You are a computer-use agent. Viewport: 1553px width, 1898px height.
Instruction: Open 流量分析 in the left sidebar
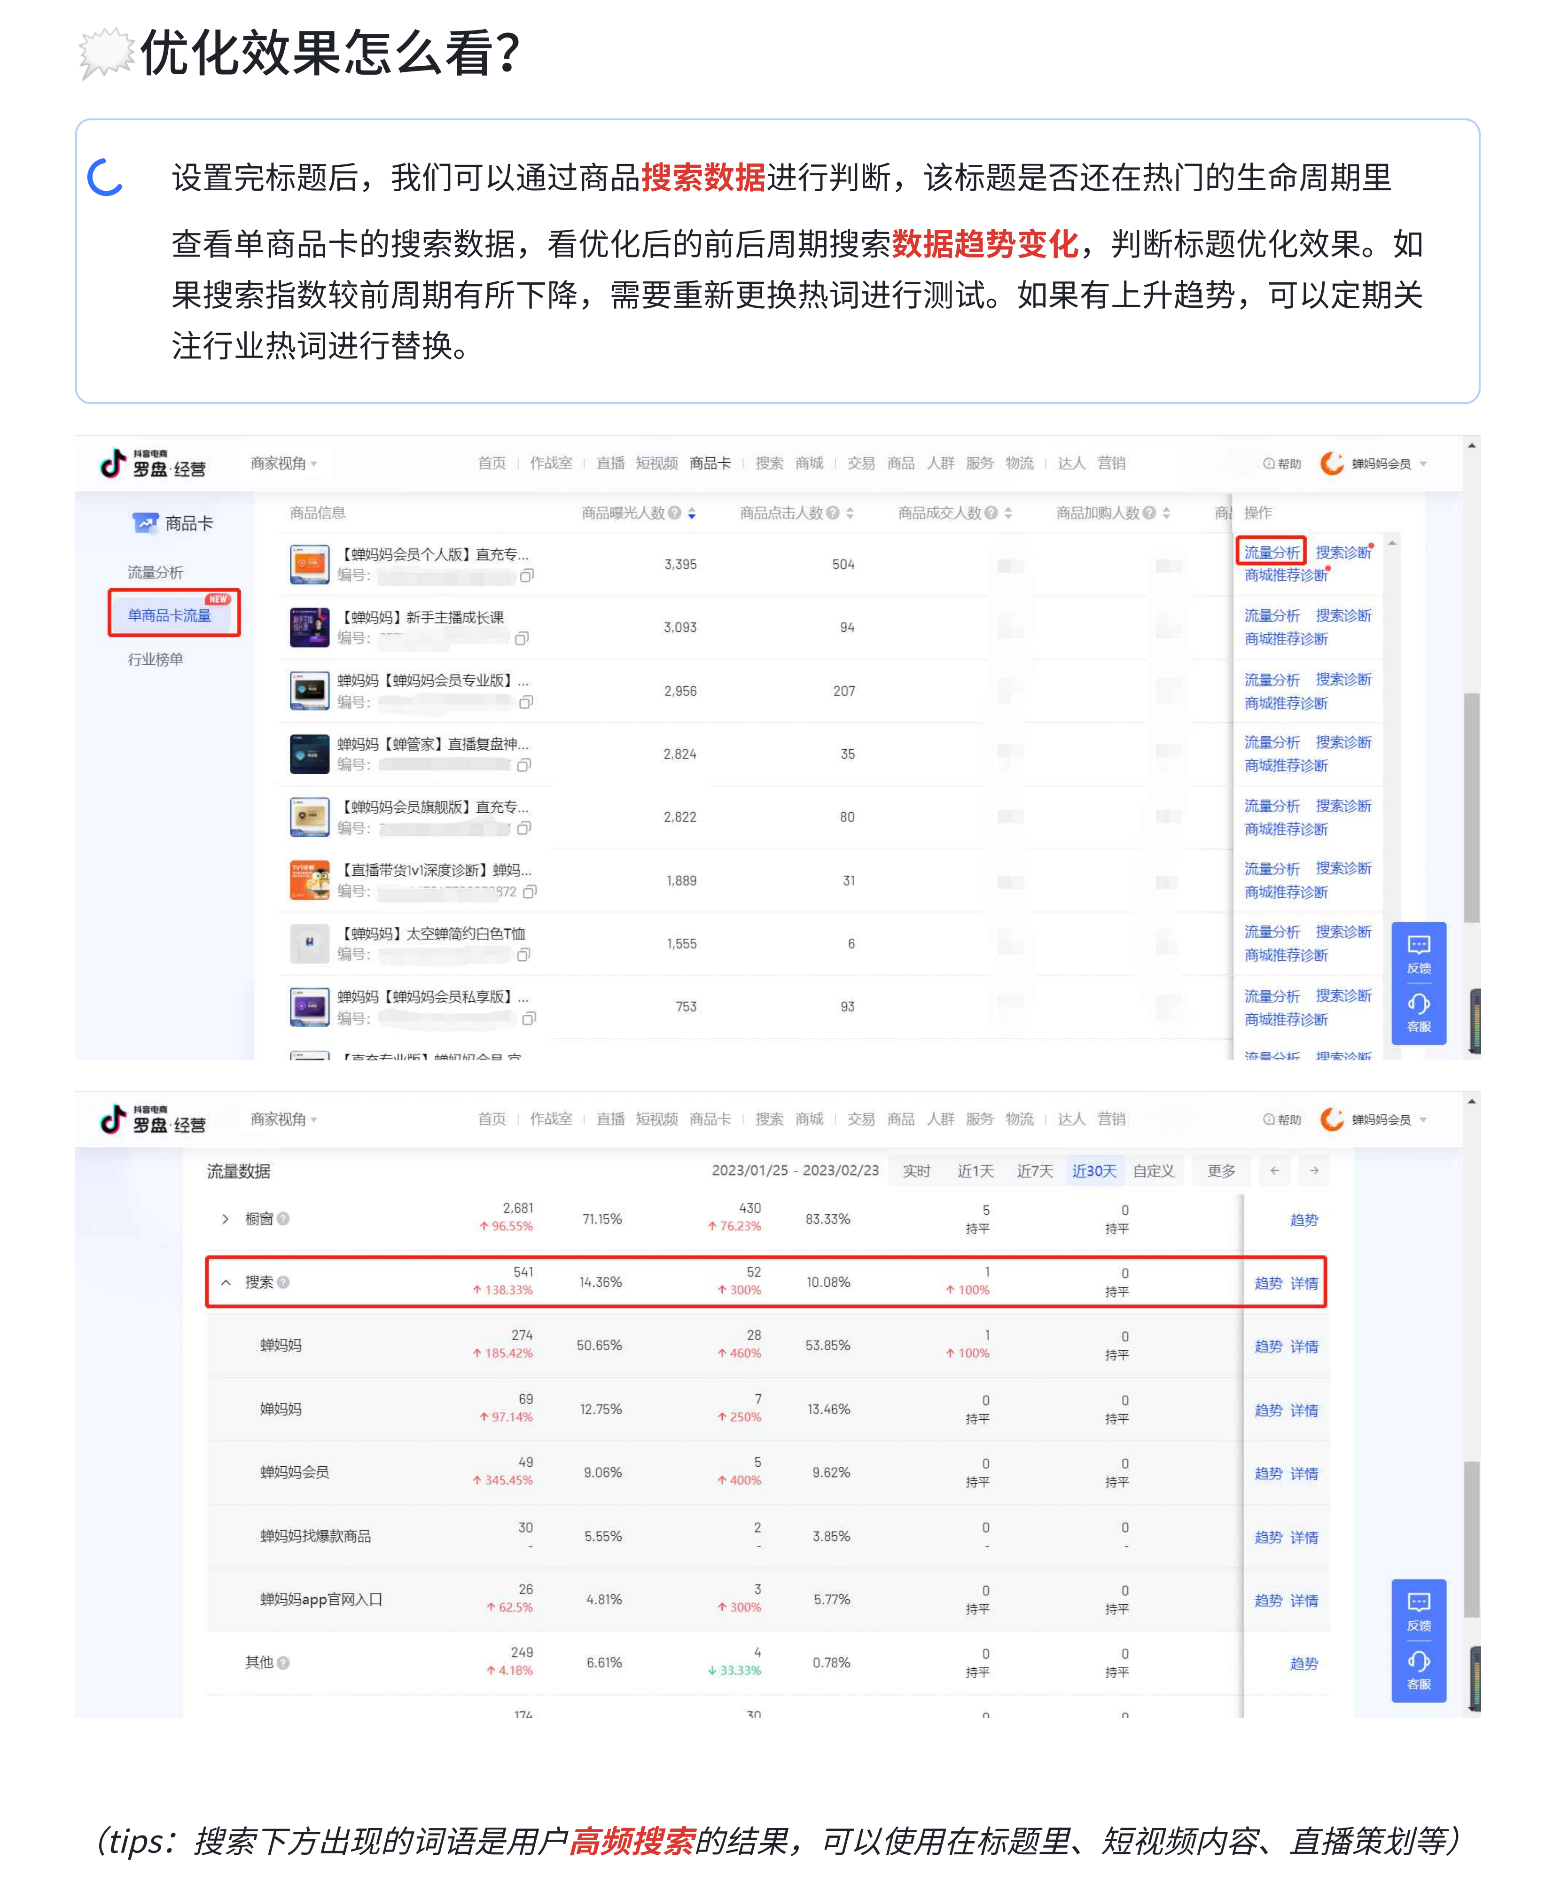tap(156, 572)
